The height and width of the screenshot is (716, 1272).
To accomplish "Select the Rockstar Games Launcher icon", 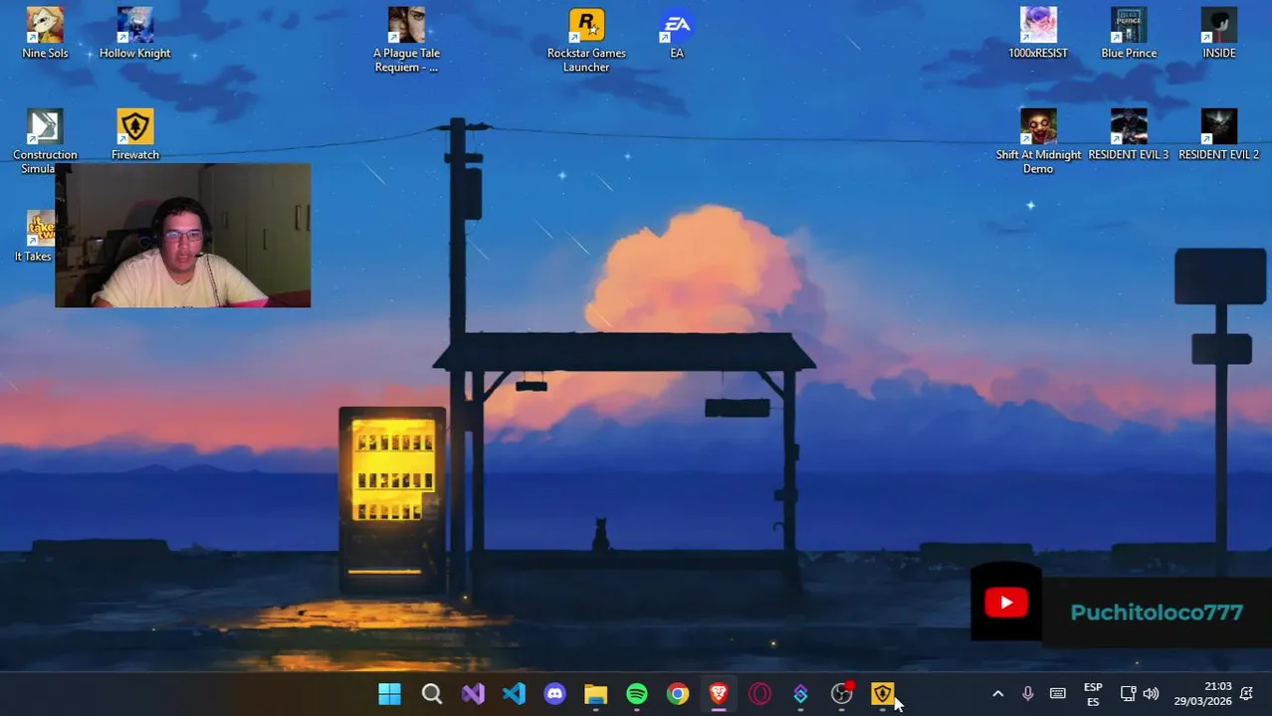I will click(x=586, y=40).
